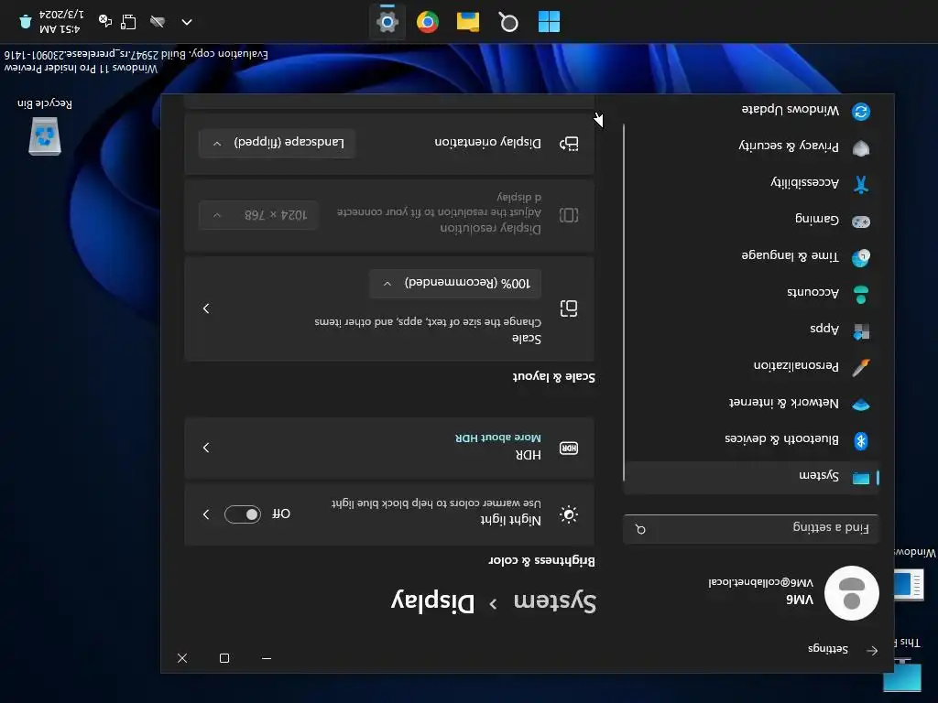Click the Personalization paintbrush icon
Viewport: 938px width, 703px height.
tap(861, 367)
